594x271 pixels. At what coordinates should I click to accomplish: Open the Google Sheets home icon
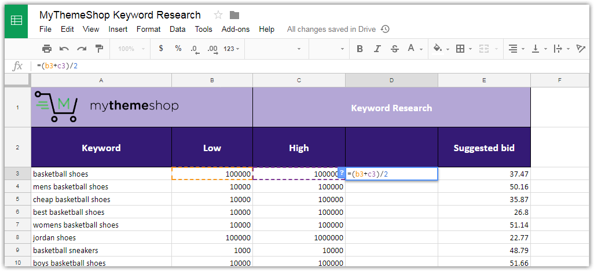tap(16, 21)
